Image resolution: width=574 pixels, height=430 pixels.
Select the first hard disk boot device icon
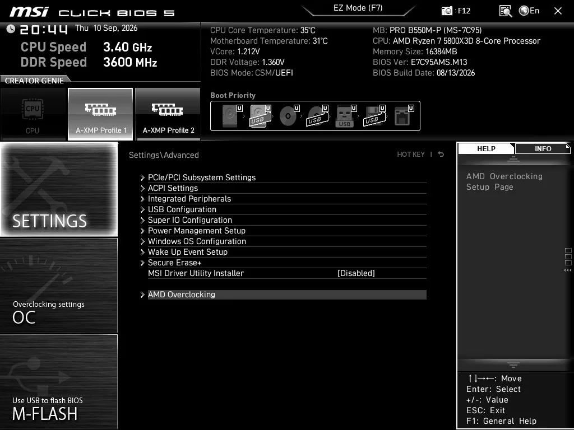point(232,116)
